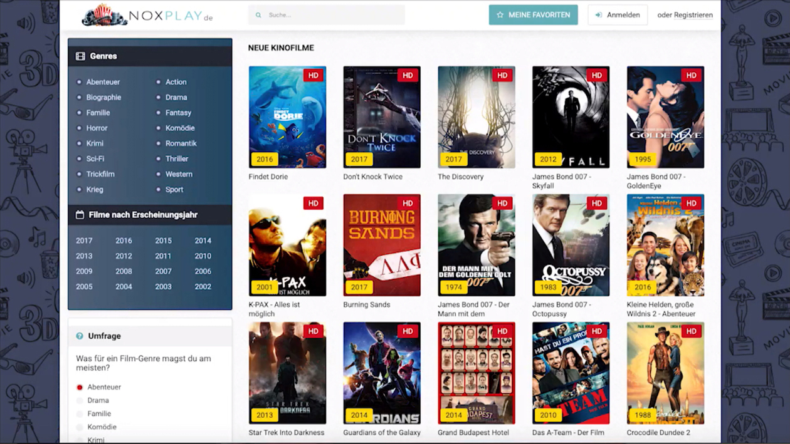790x444 pixels.
Task: Select Drama radio button in Umfrage
Action: click(80, 401)
